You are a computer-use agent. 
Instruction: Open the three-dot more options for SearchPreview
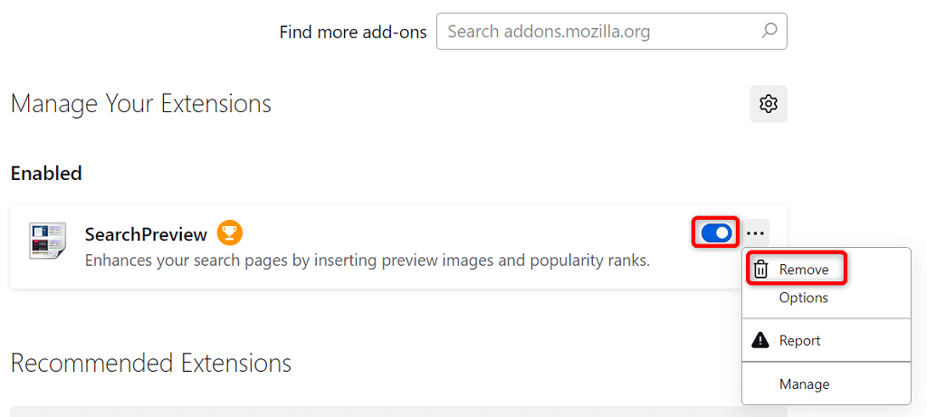click(x=756, y=233)
